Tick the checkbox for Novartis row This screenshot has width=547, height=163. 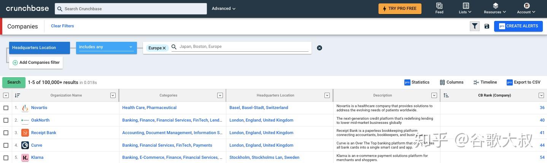click(x=6, y=108)
